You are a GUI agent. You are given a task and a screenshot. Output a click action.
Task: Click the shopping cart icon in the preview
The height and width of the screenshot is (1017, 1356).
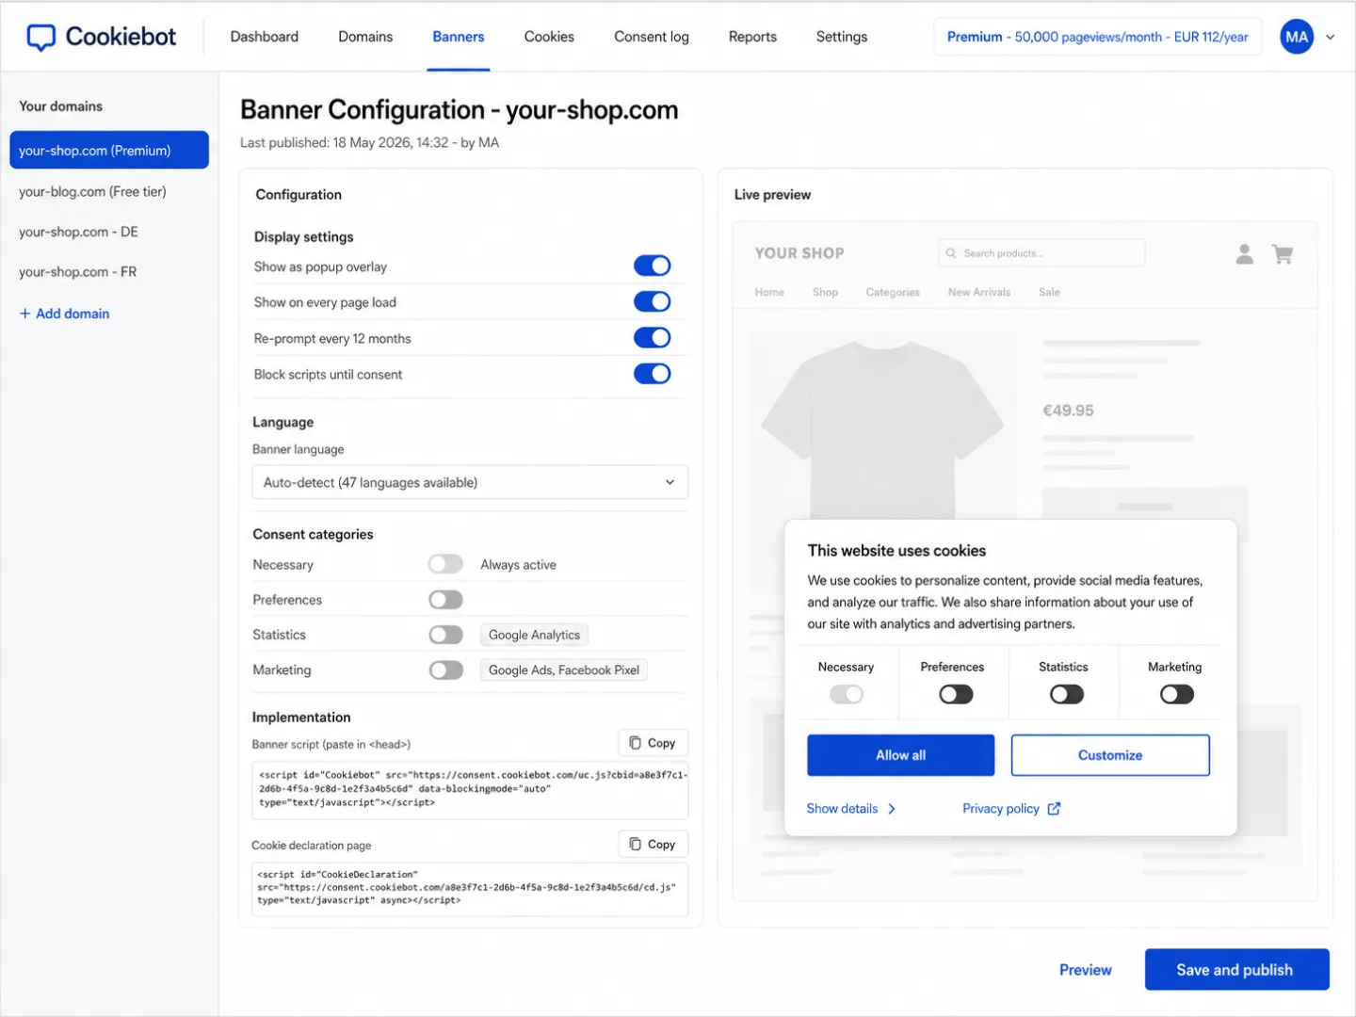tap(1282, 253)
